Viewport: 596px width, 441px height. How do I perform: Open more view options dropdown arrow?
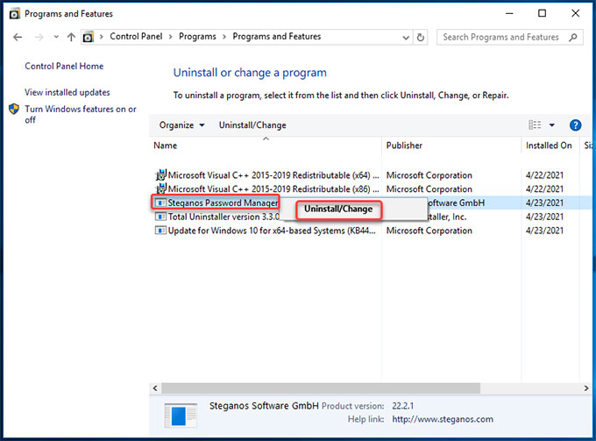pos(552,125)
